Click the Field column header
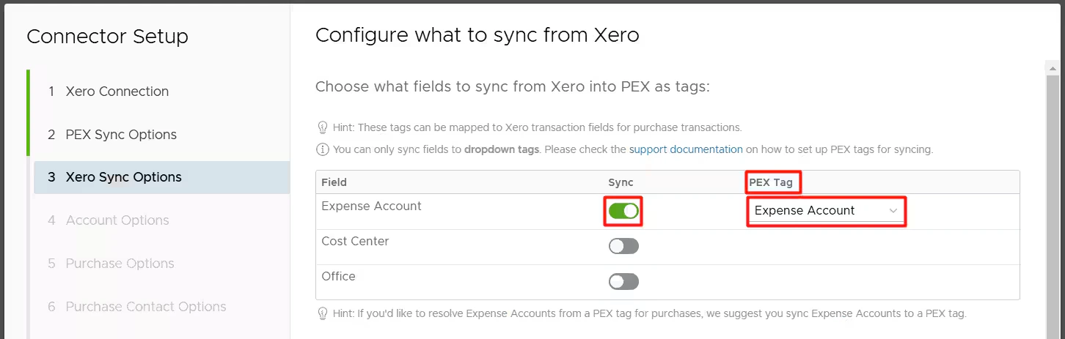This screenshot has height=339, width=1065. pos(334,182)
